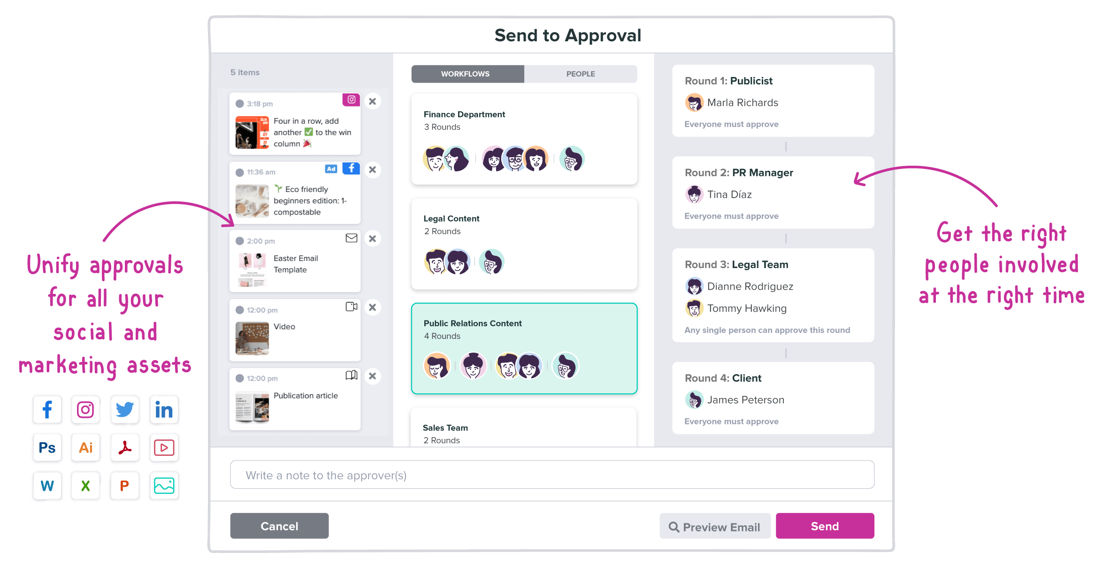The width and height of the screenshot is (1103, 568).
Task: Click the Excel (X) icon
Action: 85,486
